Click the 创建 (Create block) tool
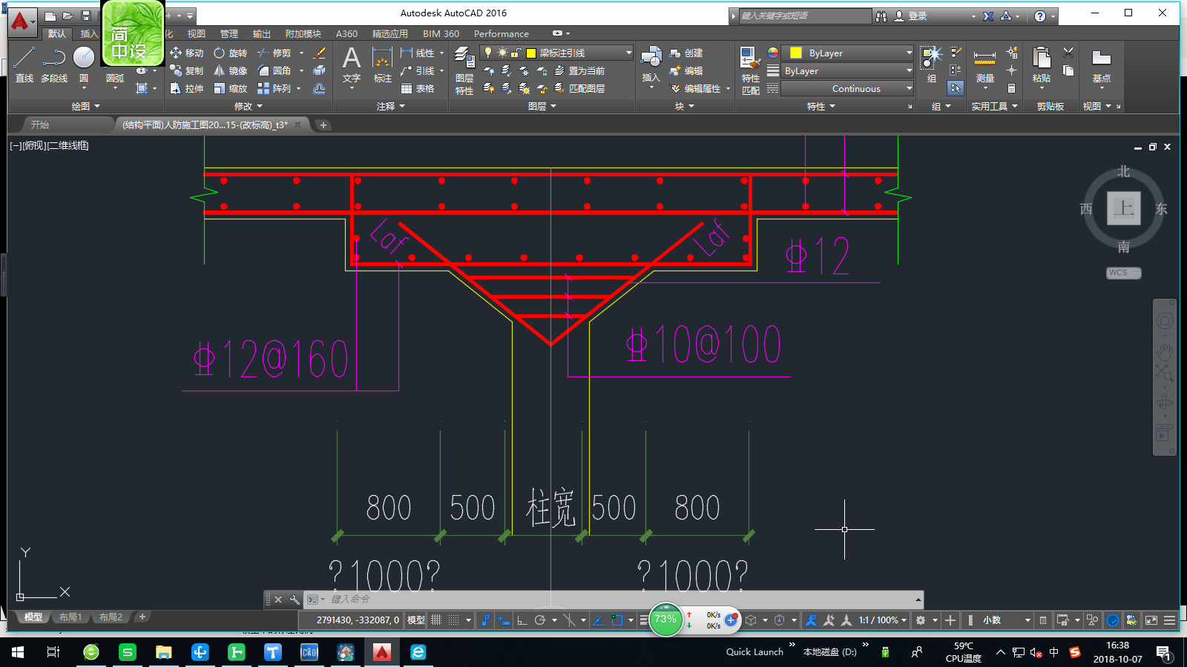1187x667 pixels. 685,53
